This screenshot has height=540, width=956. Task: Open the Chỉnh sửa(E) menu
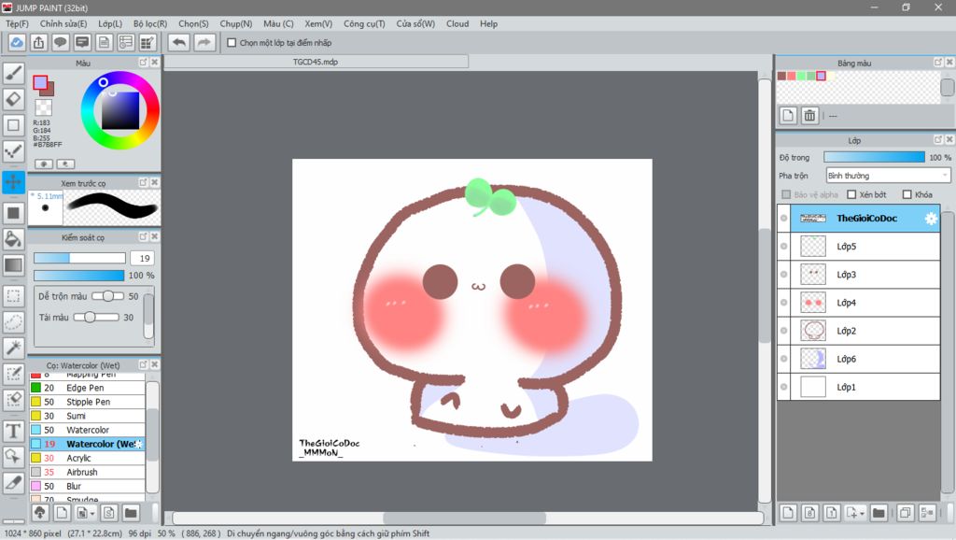click(x=63, y=23)
